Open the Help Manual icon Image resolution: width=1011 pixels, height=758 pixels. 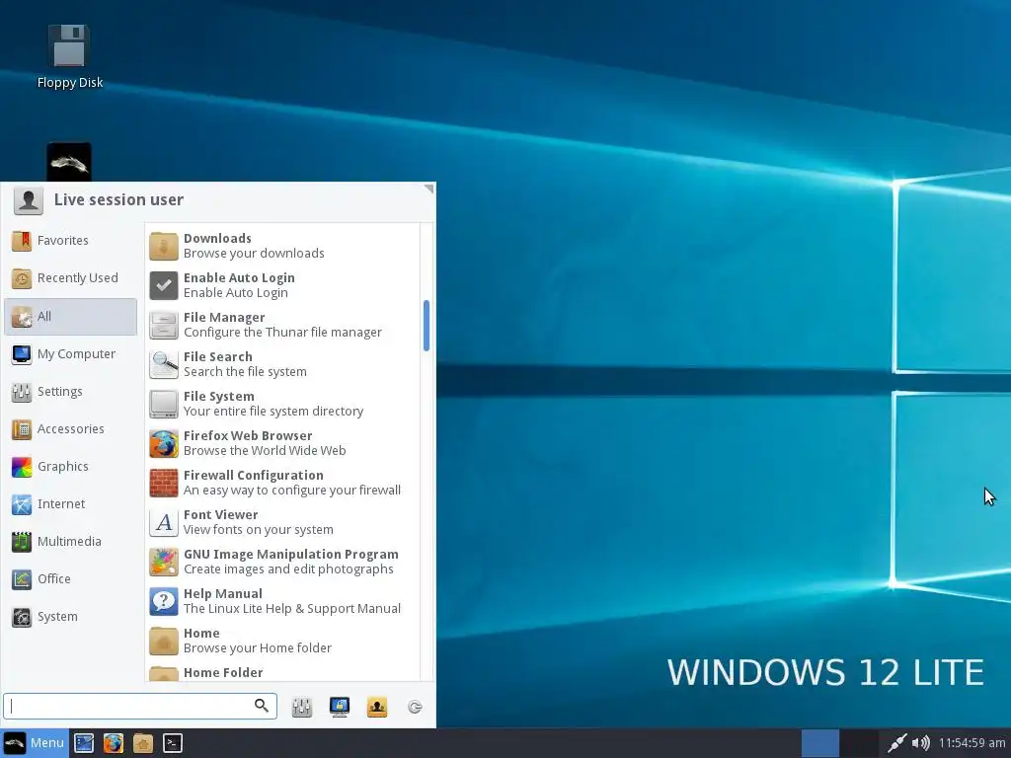pos(164,601)
